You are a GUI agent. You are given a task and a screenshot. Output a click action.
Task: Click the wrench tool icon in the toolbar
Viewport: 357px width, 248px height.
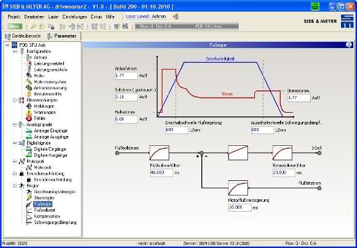[x=33, y=26]
